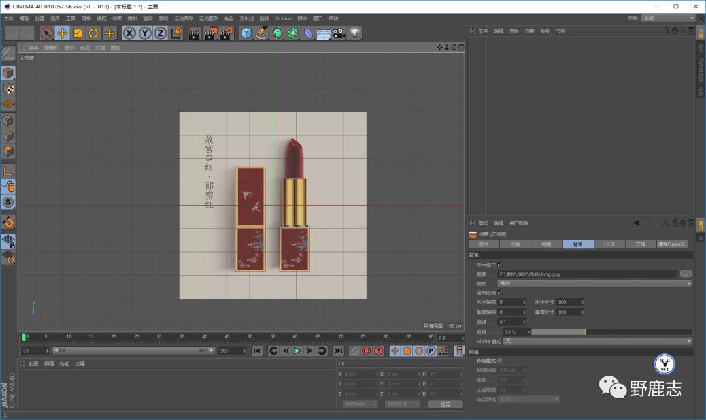Click the light bulb Light object icon
Screen dimensions: 706x420
354,33
